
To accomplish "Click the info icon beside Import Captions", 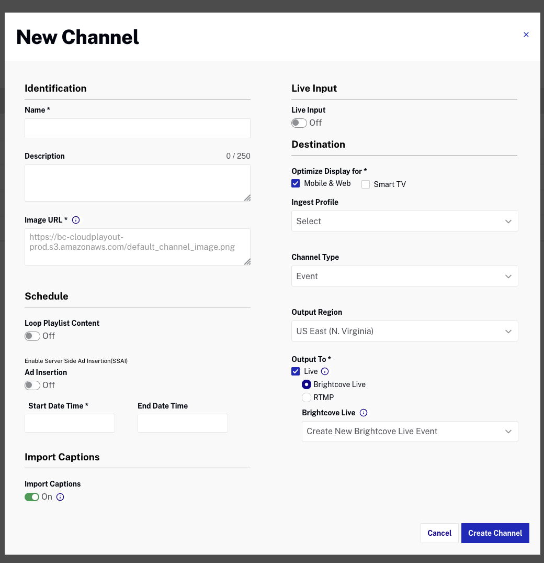I will (x=60, y=497).
